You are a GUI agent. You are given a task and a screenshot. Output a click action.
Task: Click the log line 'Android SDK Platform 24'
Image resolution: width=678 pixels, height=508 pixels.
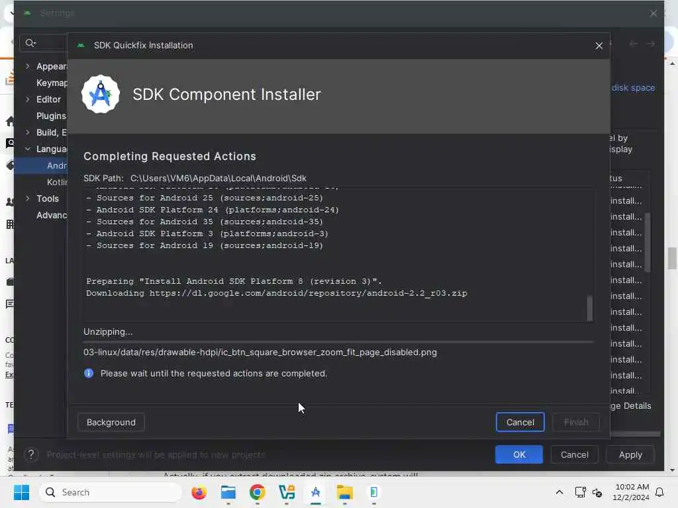point(213,210)
